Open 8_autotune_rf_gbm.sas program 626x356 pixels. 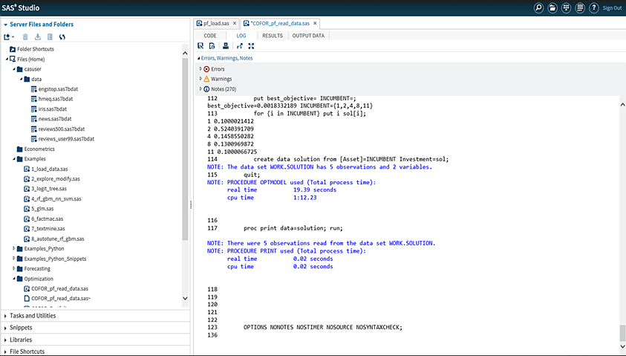[58, 239]
